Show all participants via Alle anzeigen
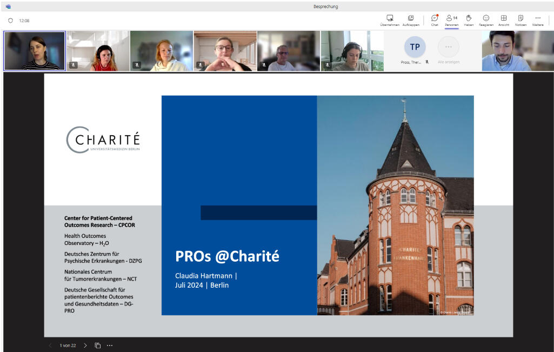The width and height of the screenshot is (554, 352). pyautogui.click(x=448, y=51)
